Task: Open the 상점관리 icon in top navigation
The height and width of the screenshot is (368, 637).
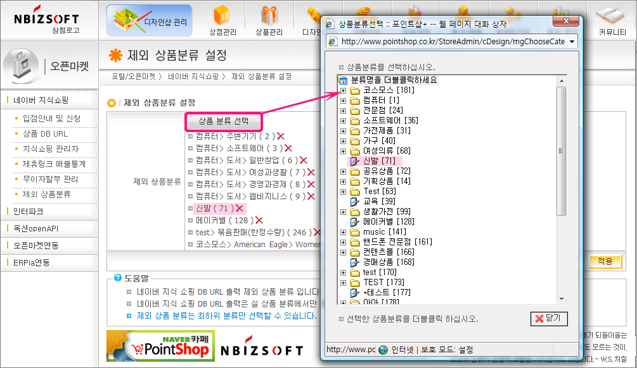Action: (221, 19)
